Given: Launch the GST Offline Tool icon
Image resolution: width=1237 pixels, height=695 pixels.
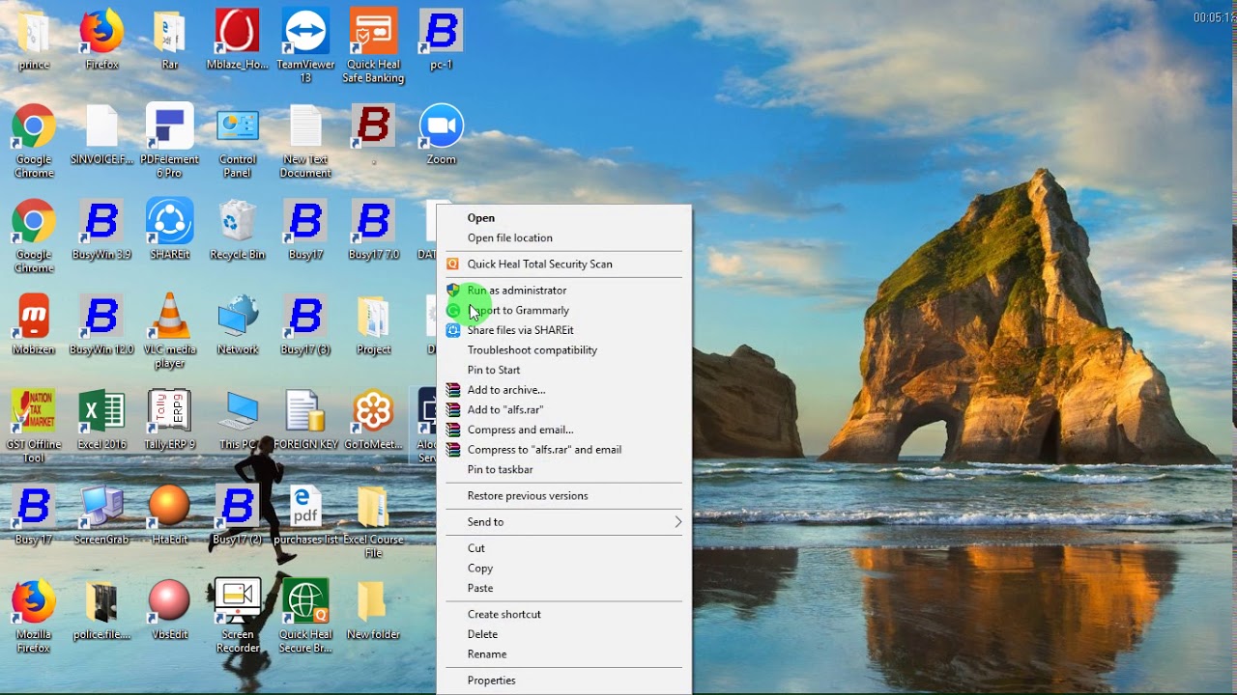Looking at the screenshot, I should [34, 426].
